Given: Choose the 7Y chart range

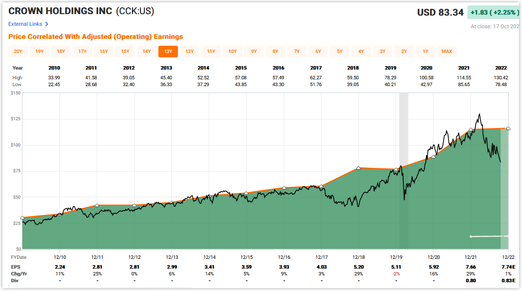Looking at the screenshot, I should click(297, 52).
